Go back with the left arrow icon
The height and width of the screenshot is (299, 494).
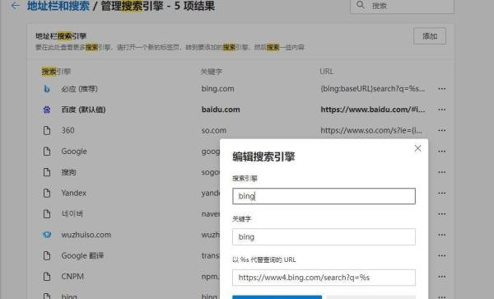point(15,6)
